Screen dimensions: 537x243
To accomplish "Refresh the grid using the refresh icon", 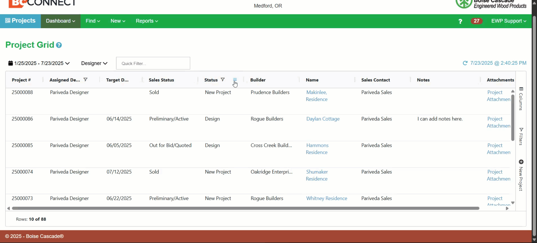I will click(x=465, y=63).
